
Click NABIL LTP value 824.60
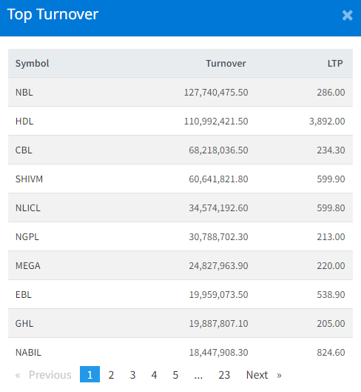[331, 353]
